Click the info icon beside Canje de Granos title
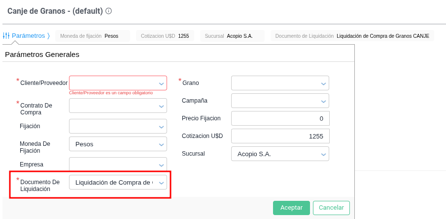Screen dimensions: 446x219 (x=108, y=11)
